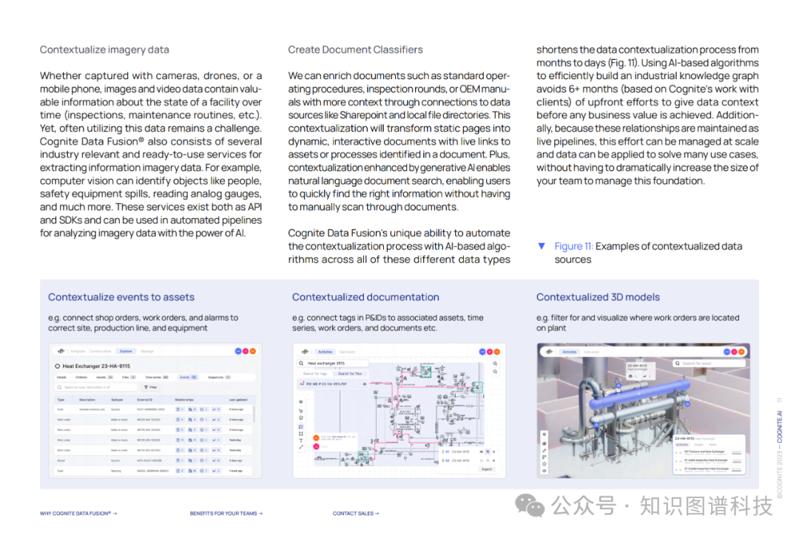The height and width of the screenshot is (538, 799).
Task: Click the Export button in P&ID panel
Action: [x=487, y=469]
